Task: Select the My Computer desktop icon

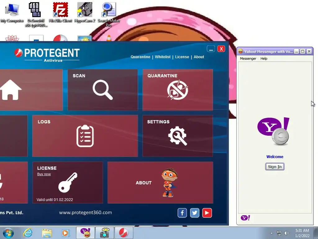Action: point(12,12)
